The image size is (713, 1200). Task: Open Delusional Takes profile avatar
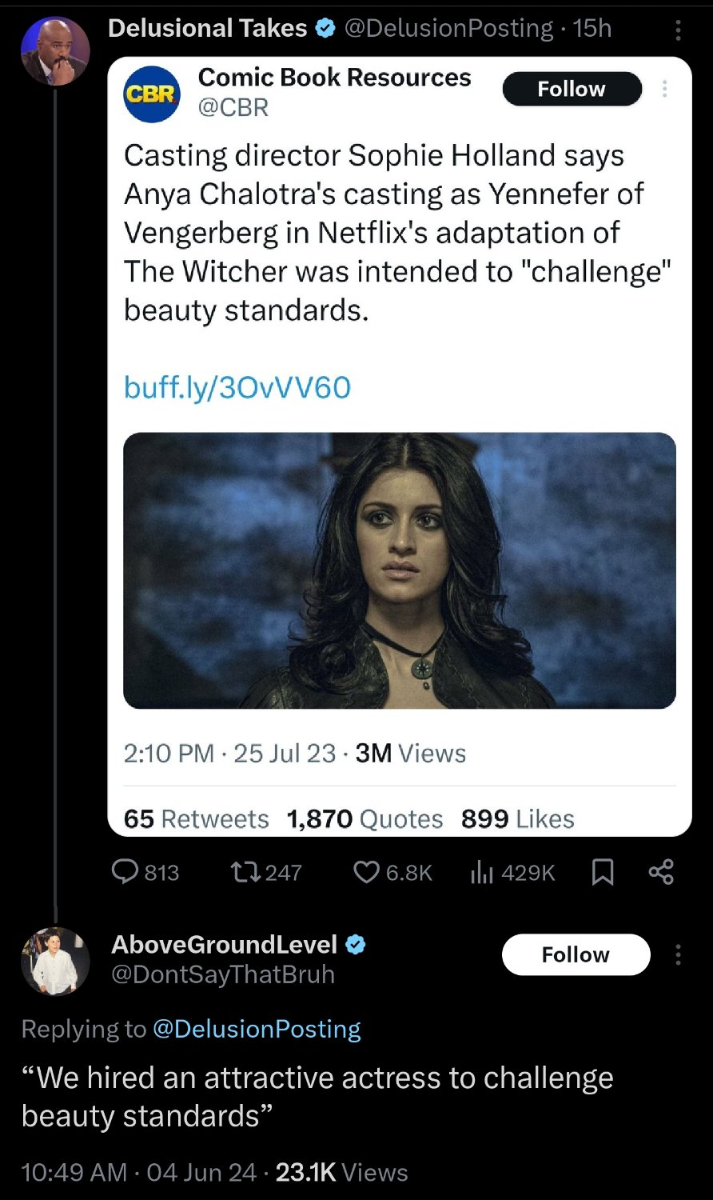pyautogui.click(x=54, y=50)
